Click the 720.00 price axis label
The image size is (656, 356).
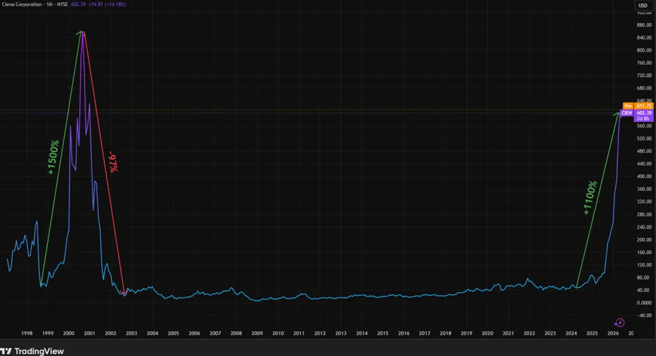point(644,76)
